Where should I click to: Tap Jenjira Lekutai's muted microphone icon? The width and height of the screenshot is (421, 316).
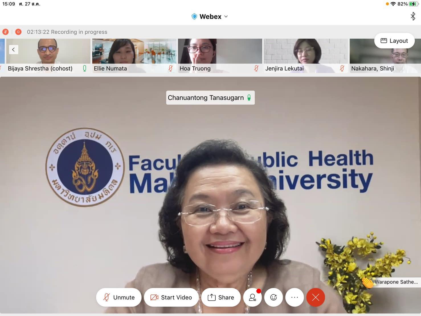coord(342,68)
